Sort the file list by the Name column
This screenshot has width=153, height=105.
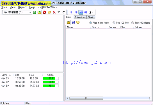point(78,27)
